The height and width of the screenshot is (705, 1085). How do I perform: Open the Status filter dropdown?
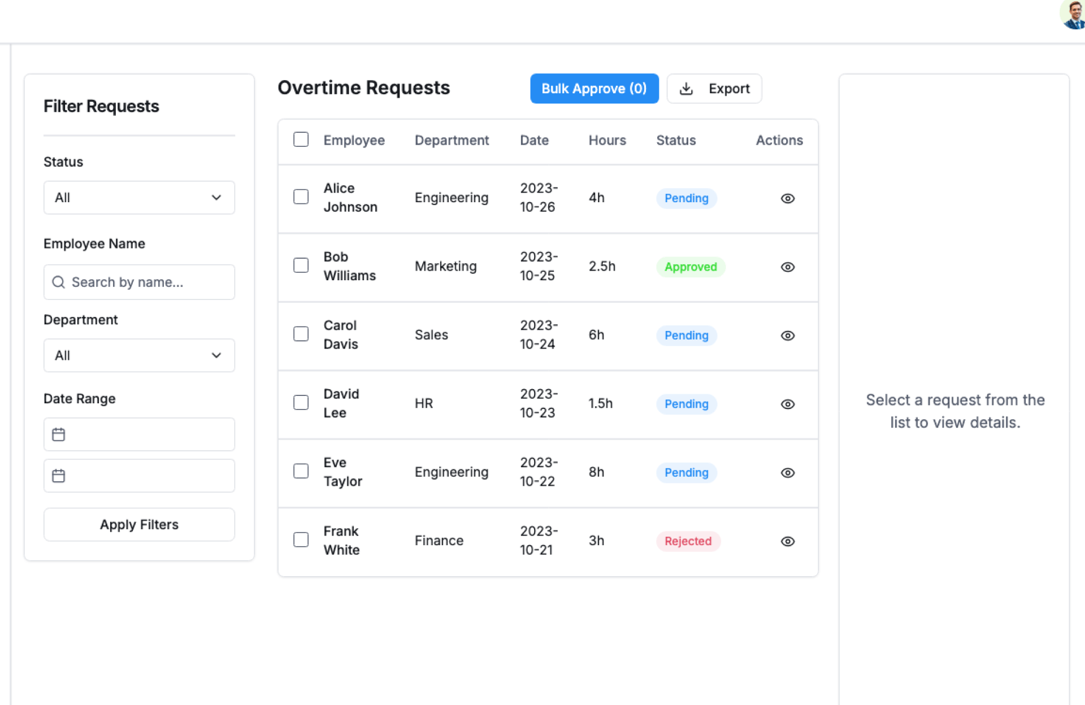(x=139, y=198)
